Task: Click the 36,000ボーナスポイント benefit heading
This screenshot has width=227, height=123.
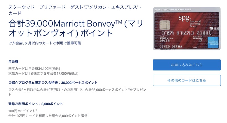Action: click(53, 83)
